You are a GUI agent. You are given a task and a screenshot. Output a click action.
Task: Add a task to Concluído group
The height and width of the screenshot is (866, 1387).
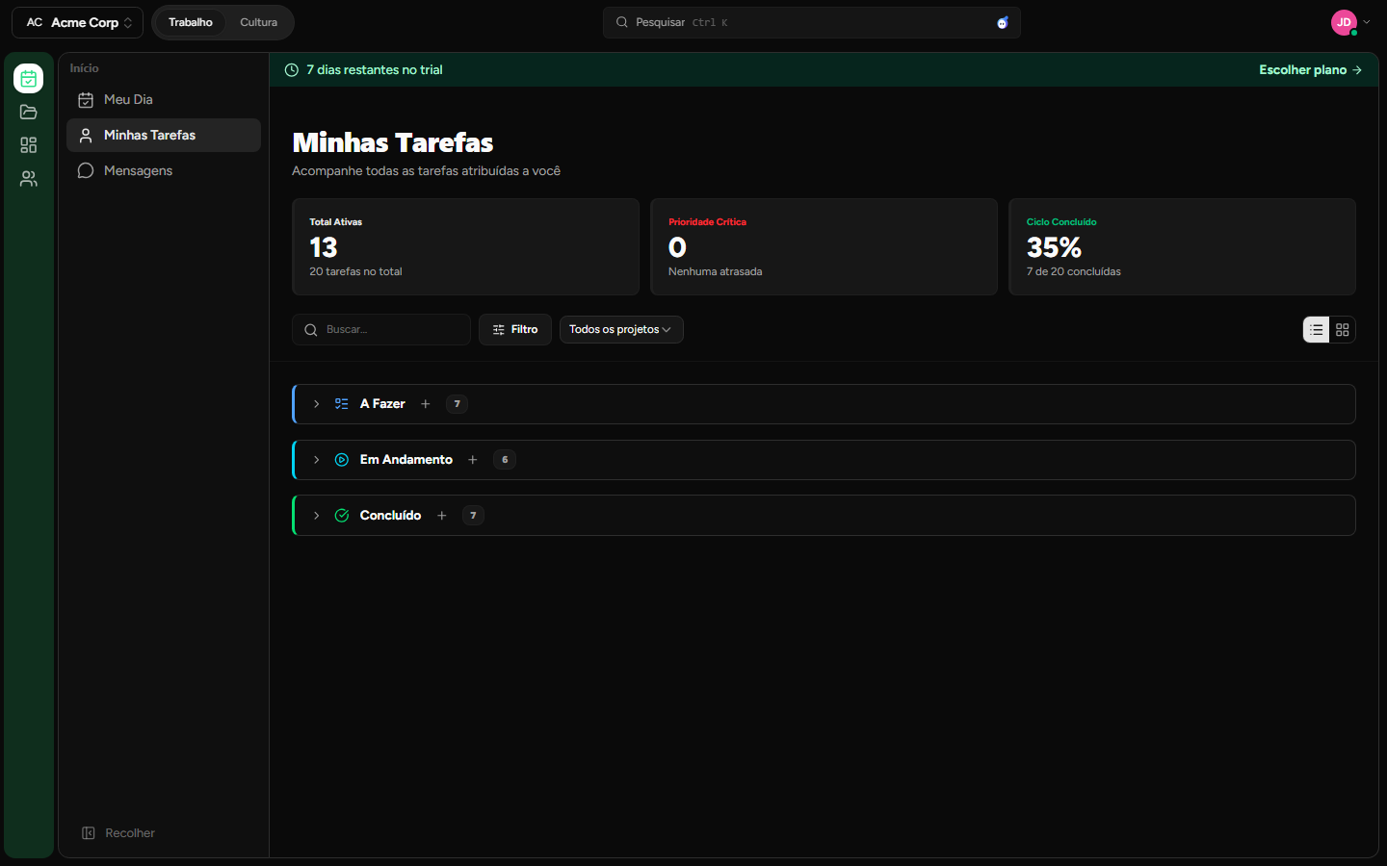(x=442, y=516)
